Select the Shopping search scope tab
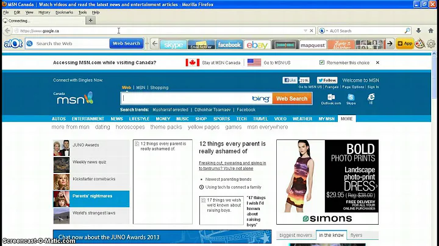 point(159,88)
